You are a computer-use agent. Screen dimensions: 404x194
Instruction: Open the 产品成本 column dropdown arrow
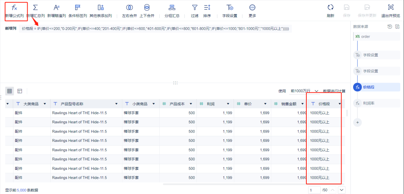tap(191, 104)
